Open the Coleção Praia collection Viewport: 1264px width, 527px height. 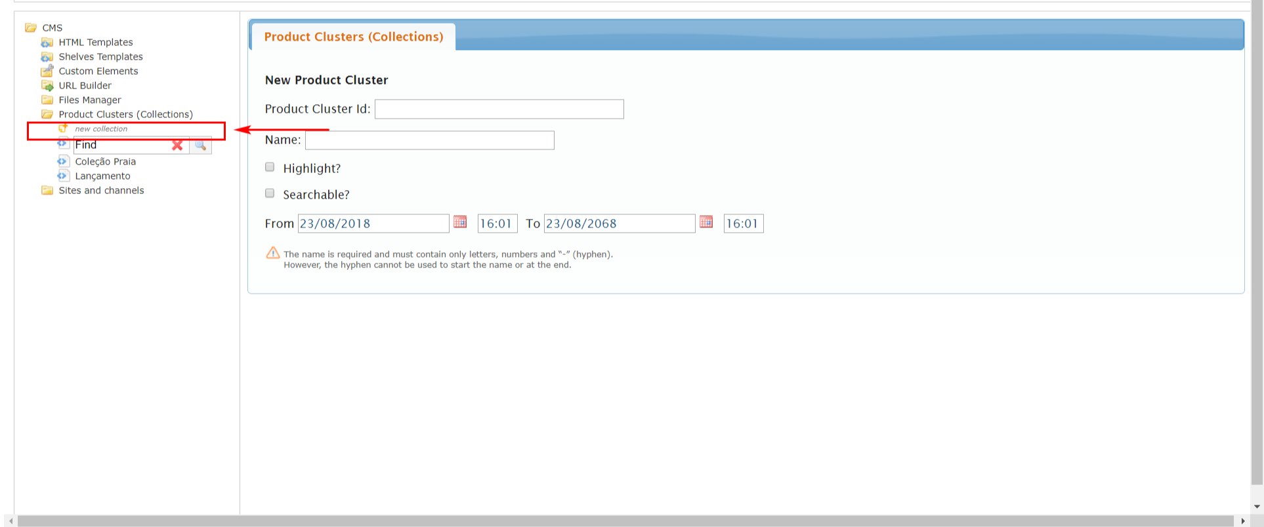click(x=105, y=161)
